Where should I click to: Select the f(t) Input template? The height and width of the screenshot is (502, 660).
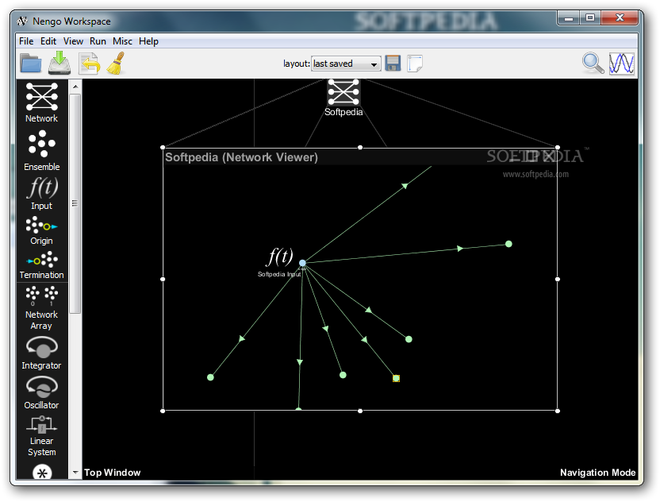(42, 188)
